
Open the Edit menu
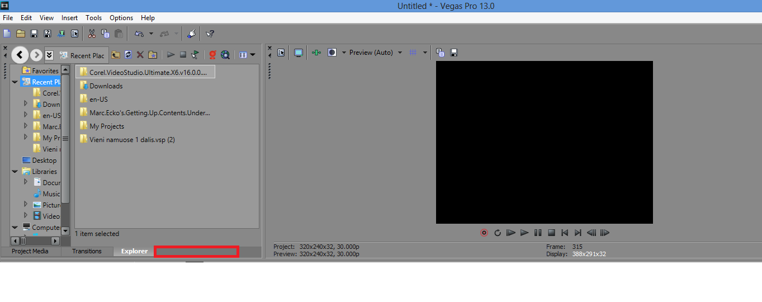(x=26, y=18)
